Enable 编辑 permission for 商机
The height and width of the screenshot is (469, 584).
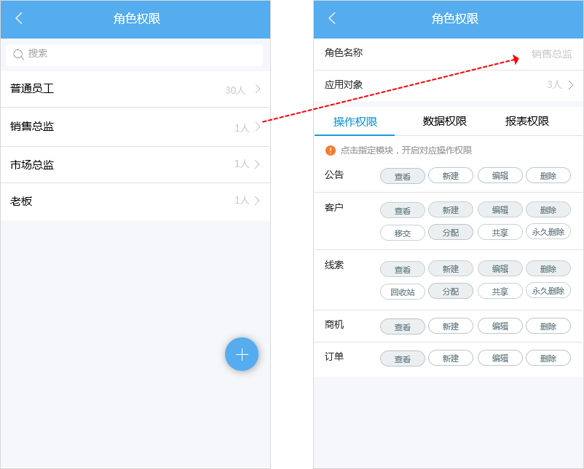500,326
